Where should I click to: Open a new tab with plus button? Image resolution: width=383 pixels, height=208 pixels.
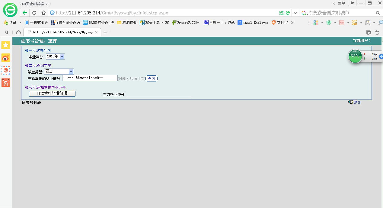[x=105, y=32]
